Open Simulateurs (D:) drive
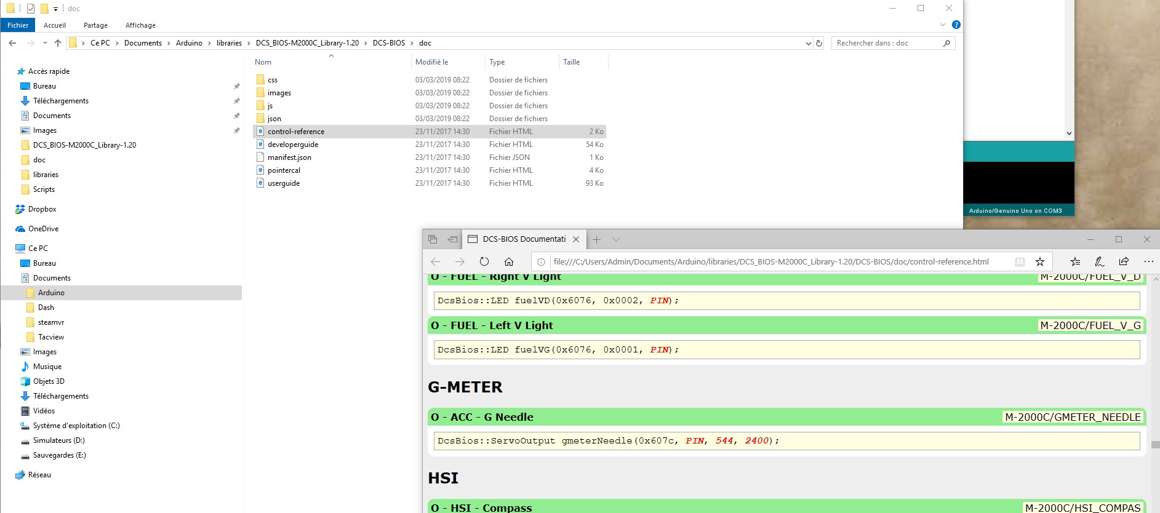The image size is (1160, 513). click(59, 440)
